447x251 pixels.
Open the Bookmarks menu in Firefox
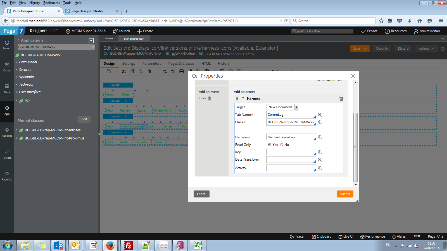51,3
